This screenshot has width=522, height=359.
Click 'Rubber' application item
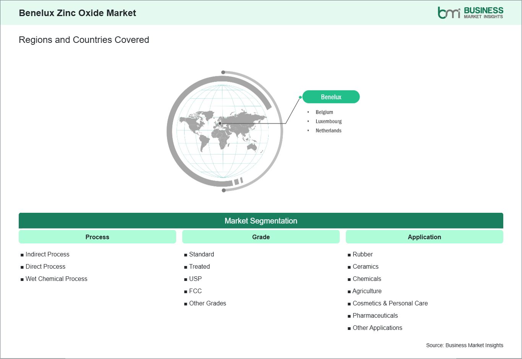[x=363, y=254]
